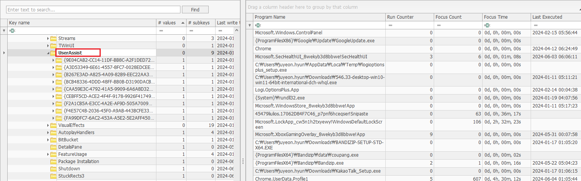
Task: Sort by Key name column header
Action: (x=82, y=23)
